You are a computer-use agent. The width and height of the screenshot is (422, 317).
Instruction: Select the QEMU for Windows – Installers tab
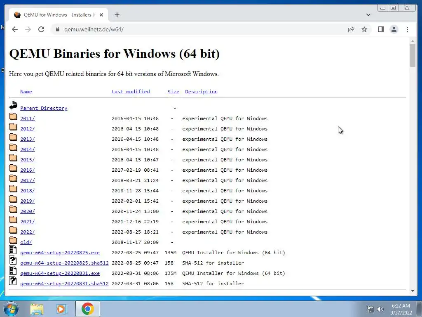coord(59,15)
